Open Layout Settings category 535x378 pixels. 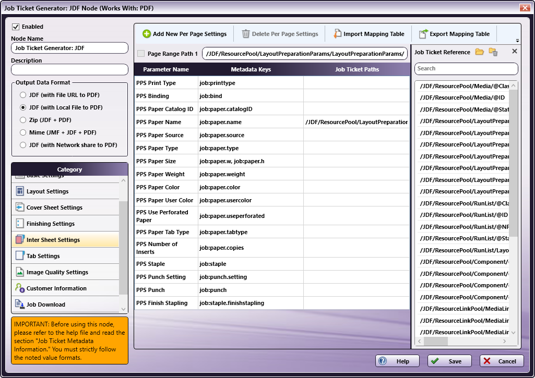[65, 191]
